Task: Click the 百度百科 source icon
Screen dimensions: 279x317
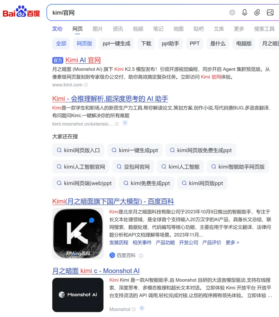Action: [x=112, y=255]
